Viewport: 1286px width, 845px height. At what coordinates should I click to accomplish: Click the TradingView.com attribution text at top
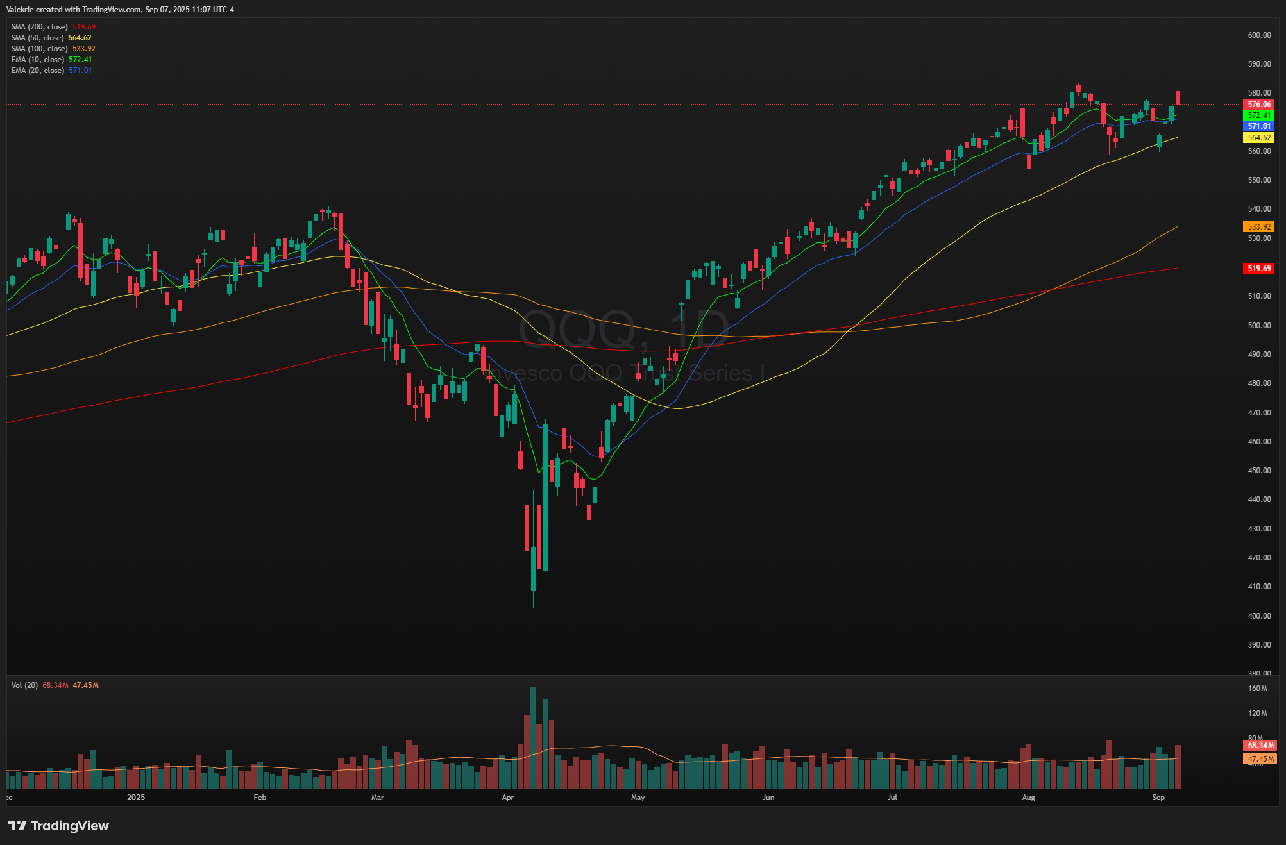coord(111,10)
